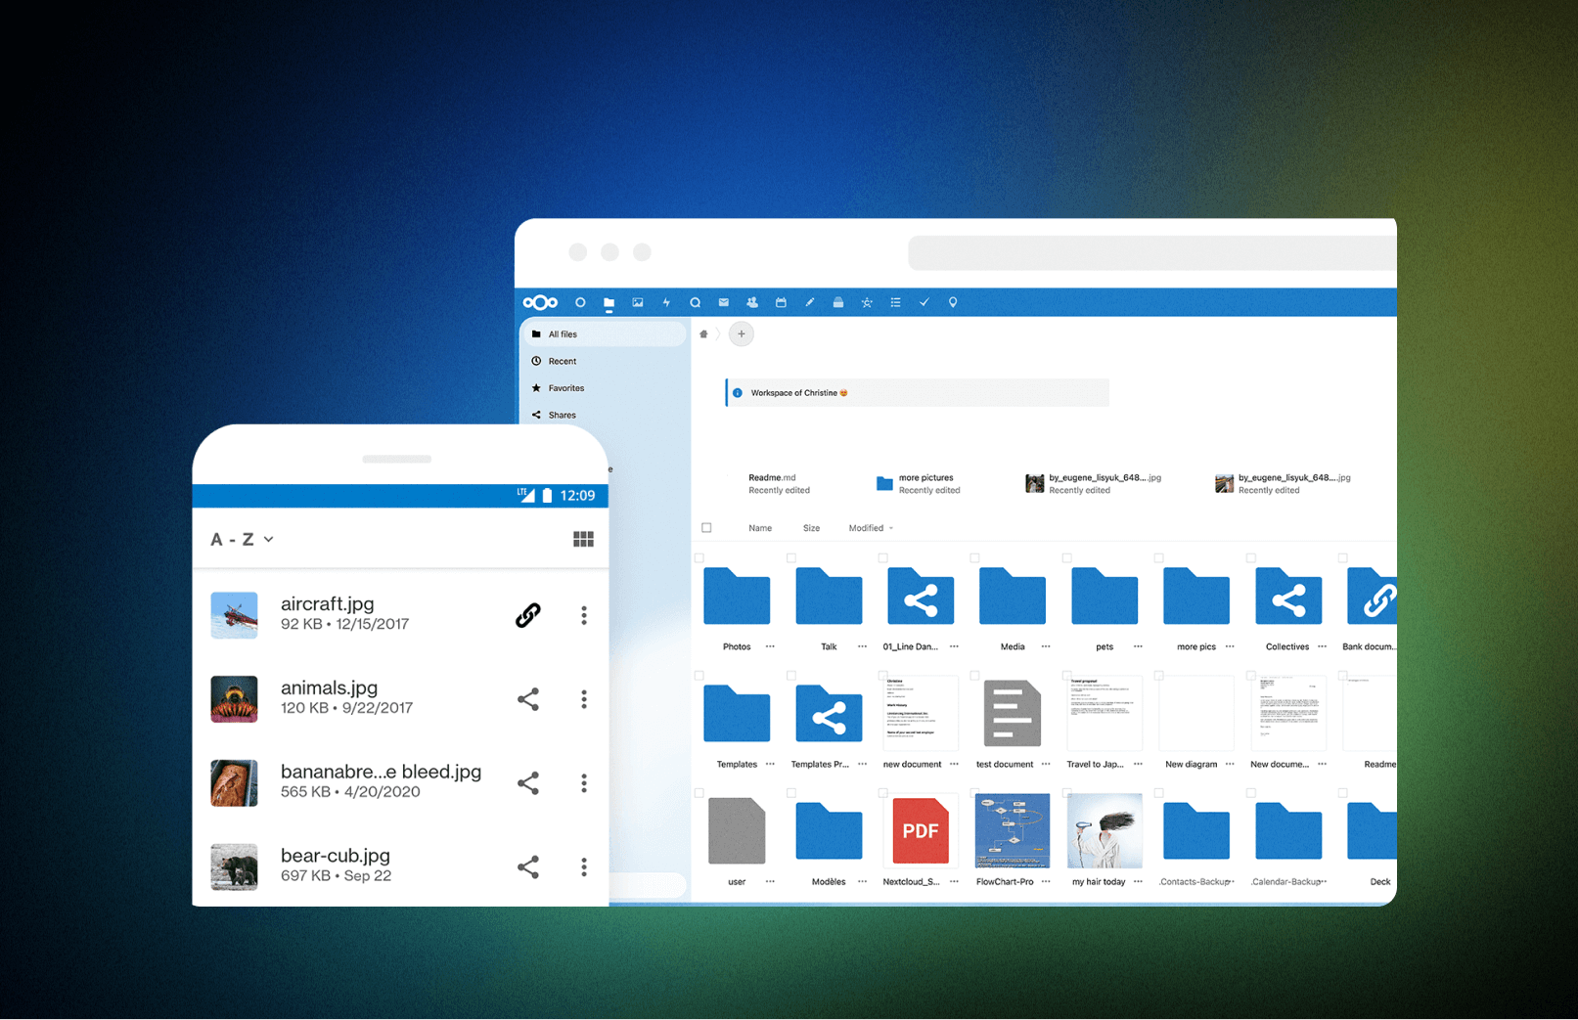Open the recently edited Readme.md

tap(779, 484)
